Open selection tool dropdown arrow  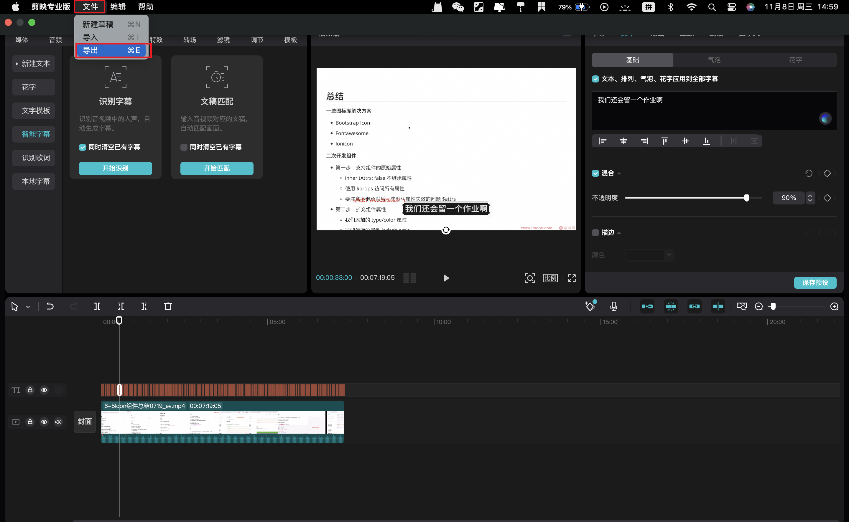click(x=28, y=307)
